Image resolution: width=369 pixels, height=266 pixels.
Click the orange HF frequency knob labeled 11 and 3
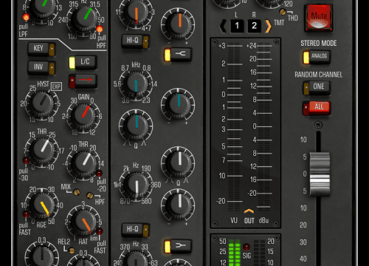click(x=136, y=13)
